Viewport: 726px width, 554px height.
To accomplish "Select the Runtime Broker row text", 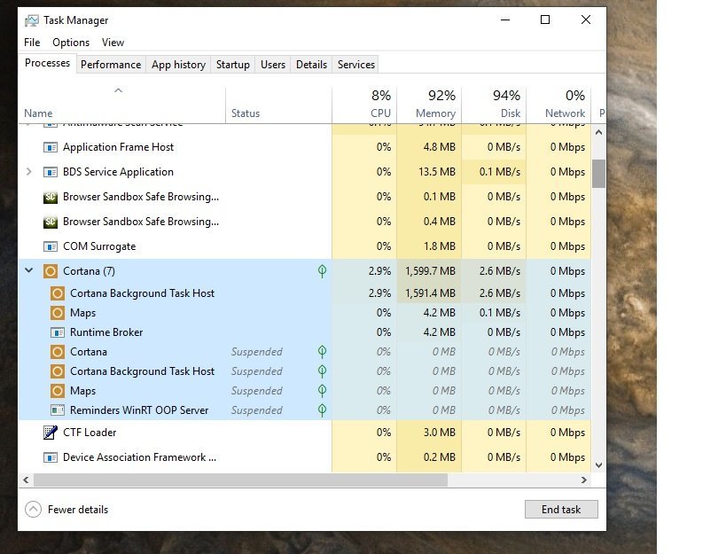I will click(x=106, y=332).
